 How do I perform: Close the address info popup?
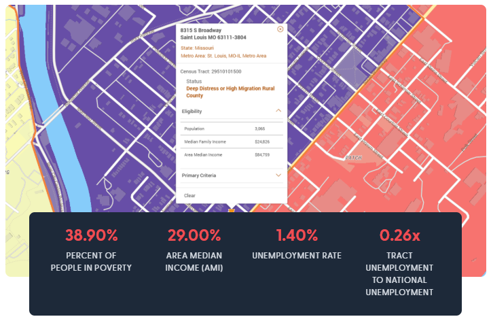tap(280, 29)
